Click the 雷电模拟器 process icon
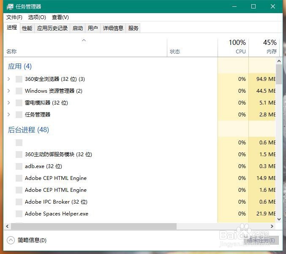286x254 pixels. [x=19, y=103]
